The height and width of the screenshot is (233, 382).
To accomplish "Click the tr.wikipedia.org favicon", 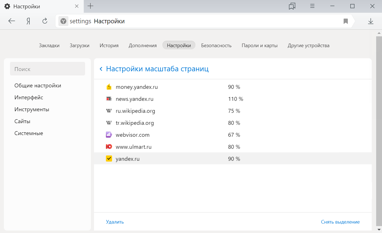I will coord(109,123).
